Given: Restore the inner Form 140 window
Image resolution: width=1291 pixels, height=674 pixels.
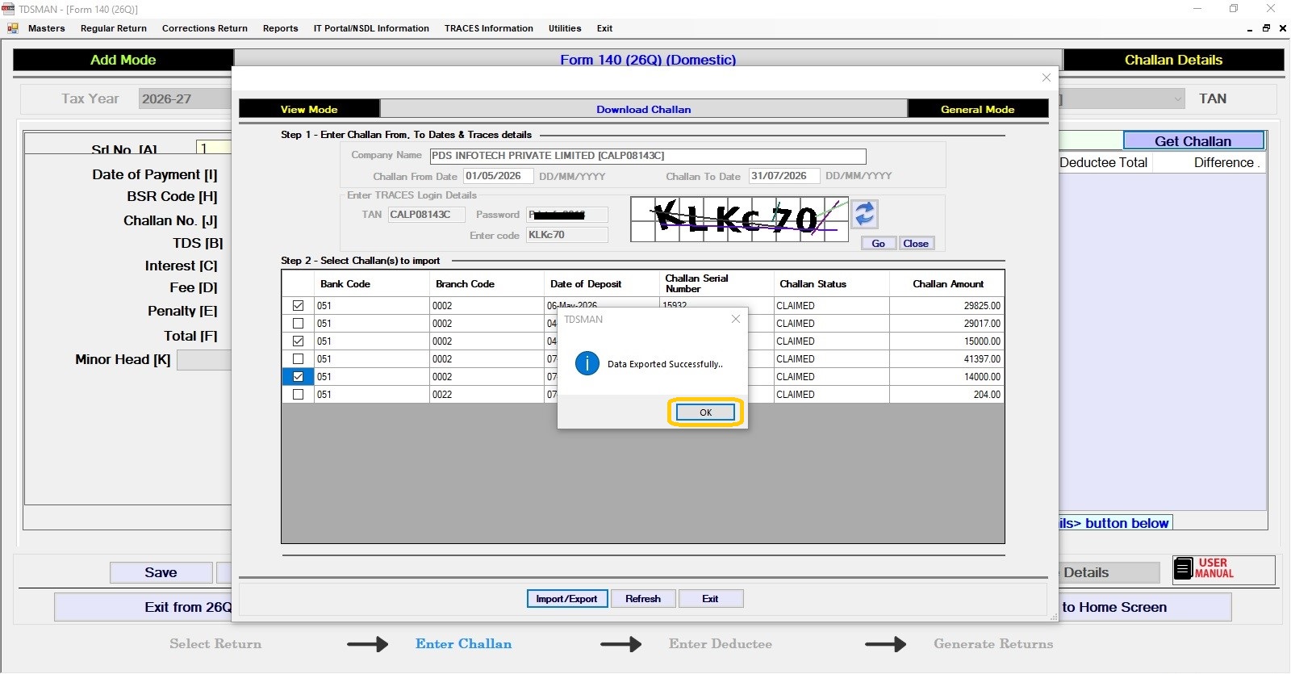Looking at the screenshot, I should [1266, 28].
